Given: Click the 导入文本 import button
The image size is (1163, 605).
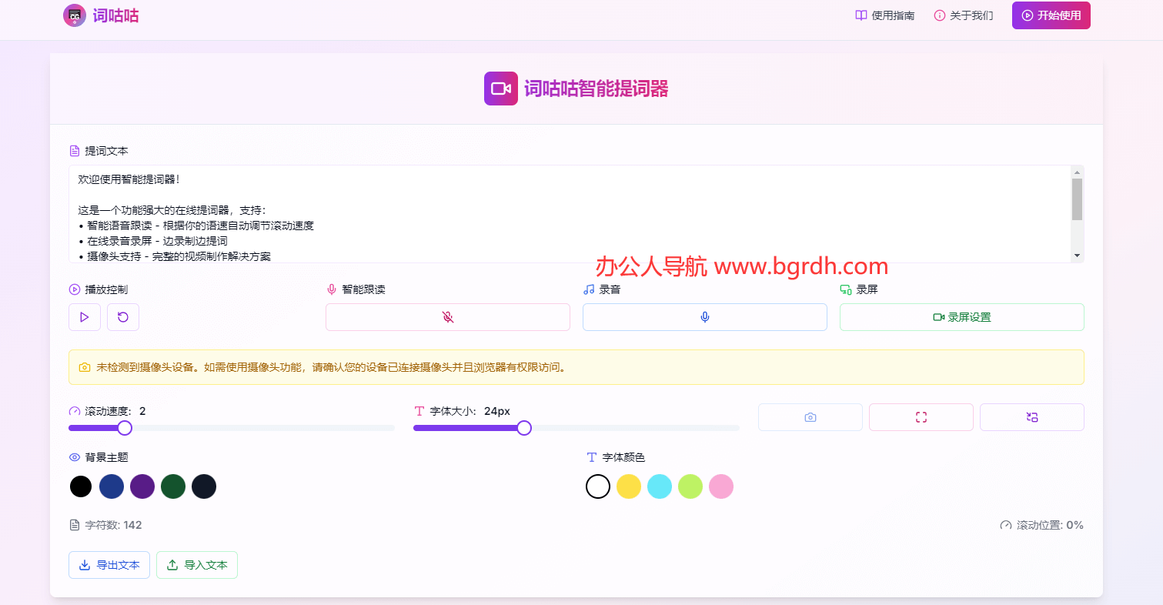Looking at the screenshot, I should tap(196, 564).
